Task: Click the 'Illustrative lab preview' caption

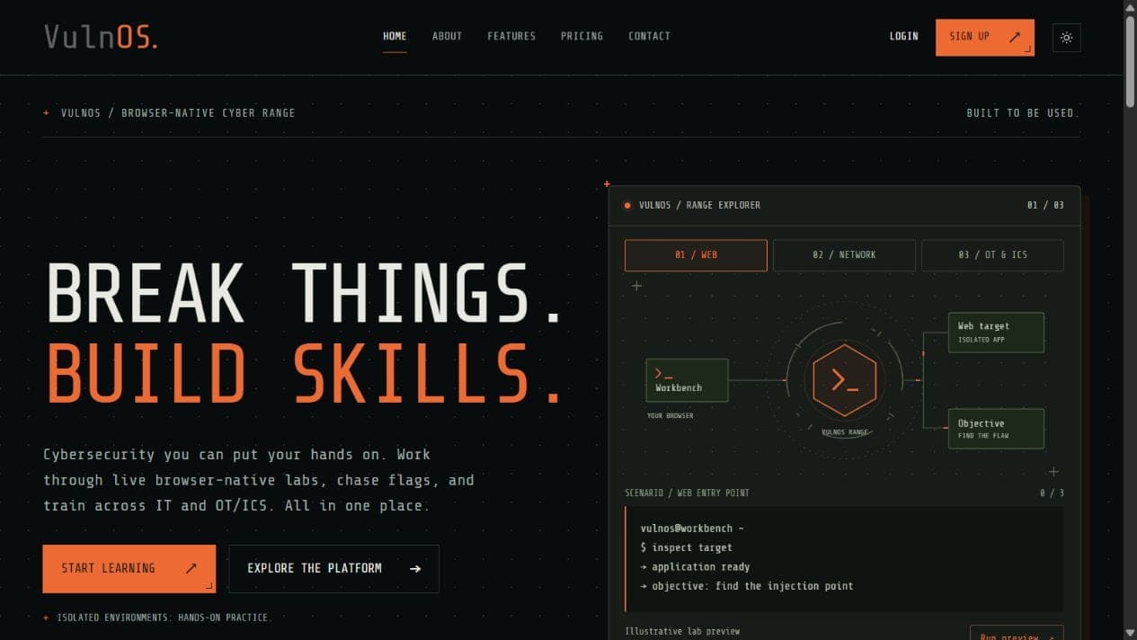Action: pos(682,631)
